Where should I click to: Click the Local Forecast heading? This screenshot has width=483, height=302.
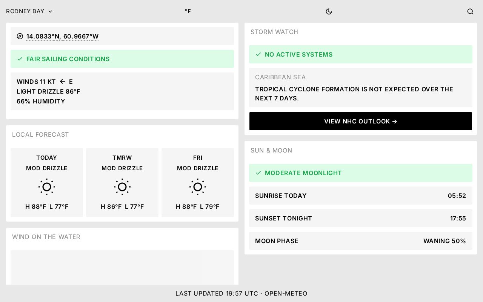tap(40, 134)
